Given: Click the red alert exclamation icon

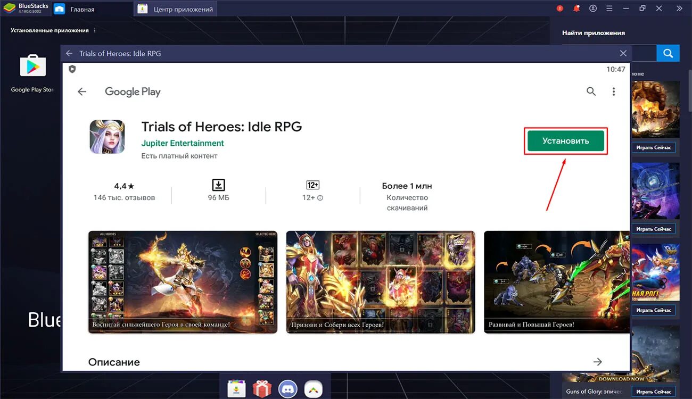Looking at the screenshot, I should pos(560,9).
